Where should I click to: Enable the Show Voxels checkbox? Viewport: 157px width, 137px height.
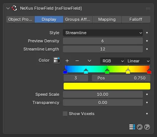(65, 114)
